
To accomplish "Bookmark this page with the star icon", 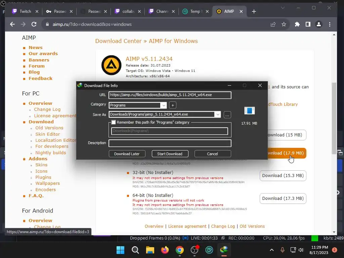I will (284, 24).
